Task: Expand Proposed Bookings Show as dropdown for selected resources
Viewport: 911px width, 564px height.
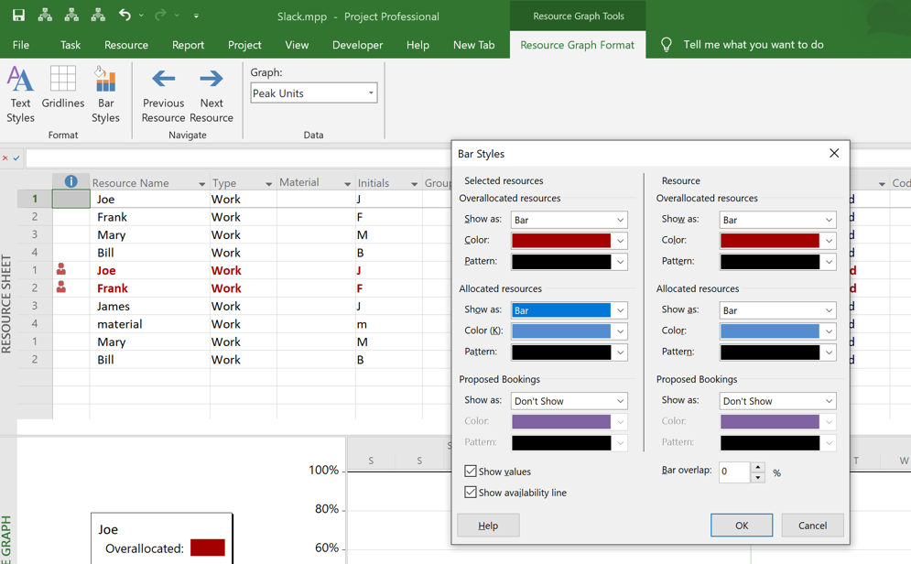Action: [620, 401]
